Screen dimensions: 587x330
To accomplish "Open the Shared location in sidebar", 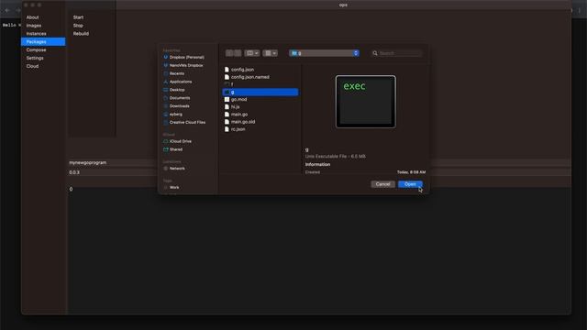I will pyautogui.click(x=175, y=149).
